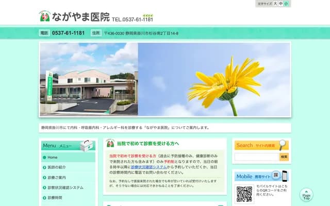330x206 pixels.
Task: Click the mobile site QR code image
Action: [x=244, y=194]
